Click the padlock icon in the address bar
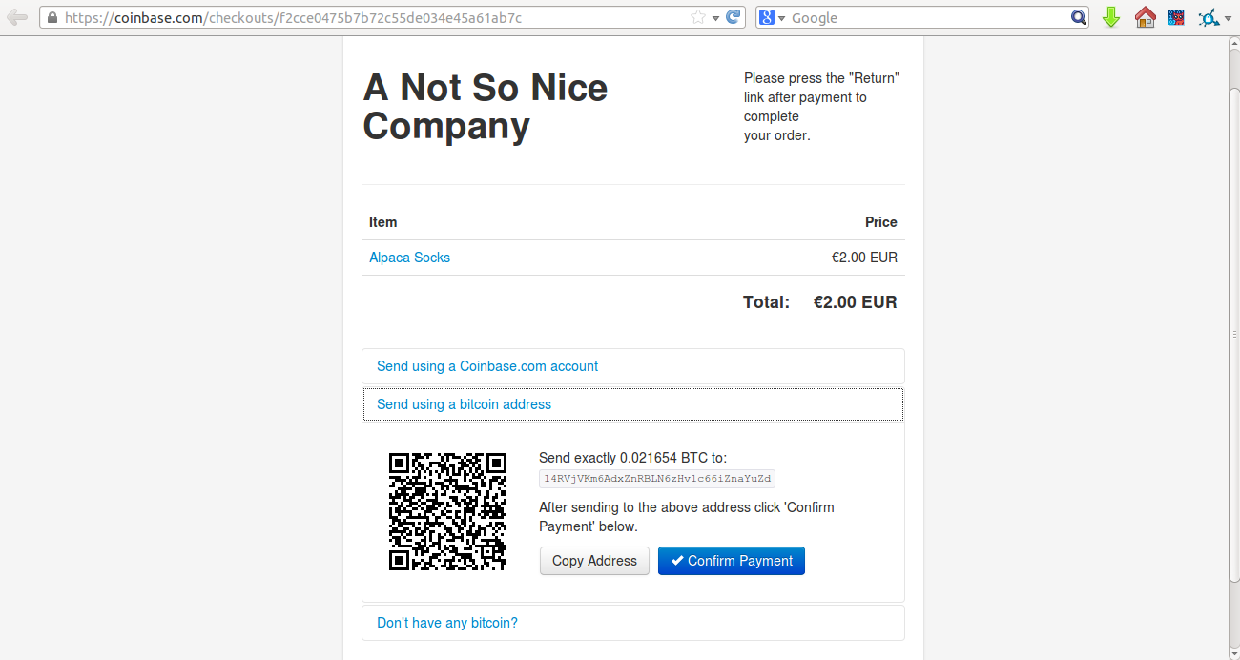The width and height of the screenshot is (1240, 660). coord(51,16)
